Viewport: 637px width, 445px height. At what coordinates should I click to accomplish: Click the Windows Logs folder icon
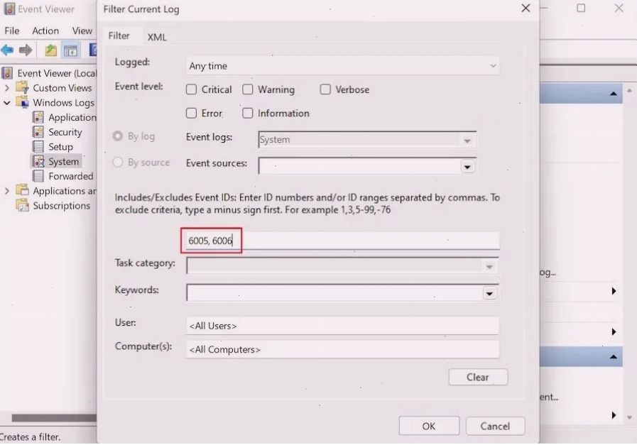coord(22,102)
